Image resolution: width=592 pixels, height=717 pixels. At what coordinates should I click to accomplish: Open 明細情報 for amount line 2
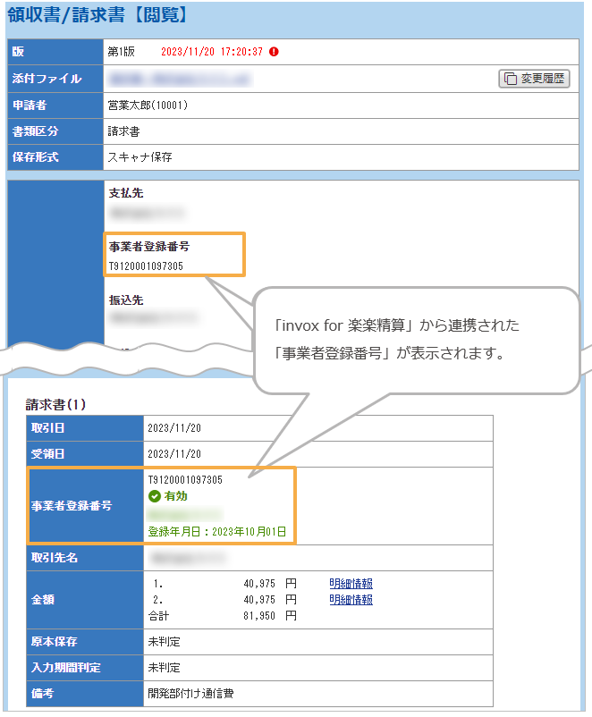coord(351,600)
